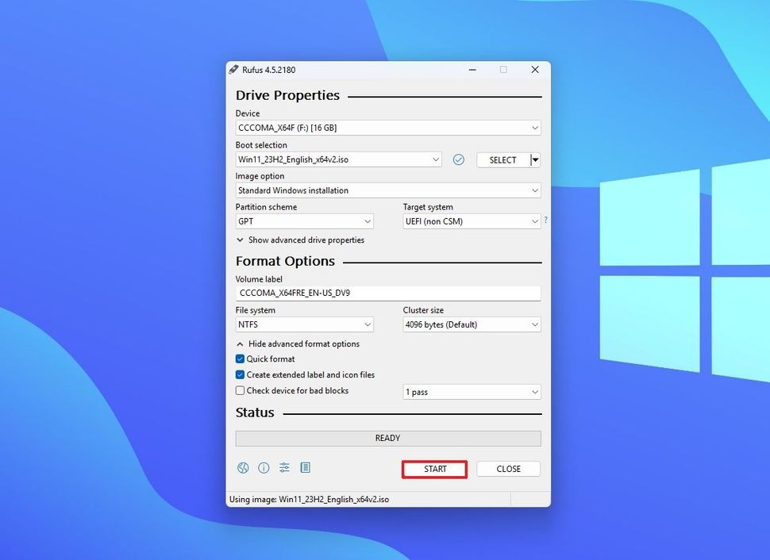Click the Format Options heading
This screenshot has height=560, width=770.
click(x=285, y=261)
